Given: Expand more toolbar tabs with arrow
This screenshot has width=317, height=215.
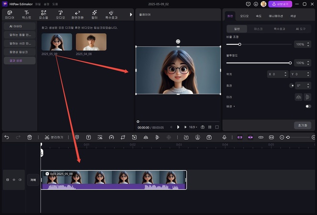Looking at the screenshot, I should (x=131, y=14).
